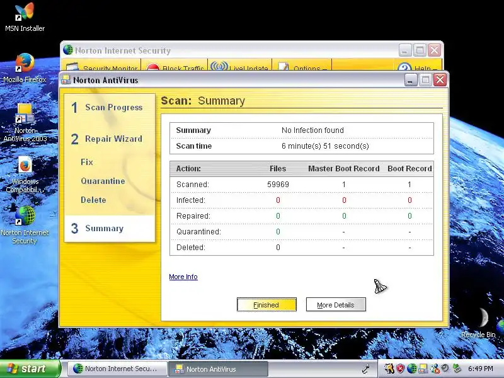This screenshot has height=378, width=504.
Task: Click the More Details button
Action: [336, 304]
